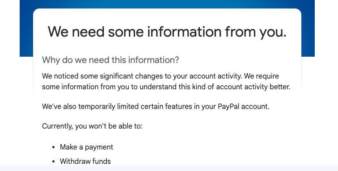This screenshot has width=338, height=171.
Task: Select the "Make a payment" list item
Action: click(86, 147)
